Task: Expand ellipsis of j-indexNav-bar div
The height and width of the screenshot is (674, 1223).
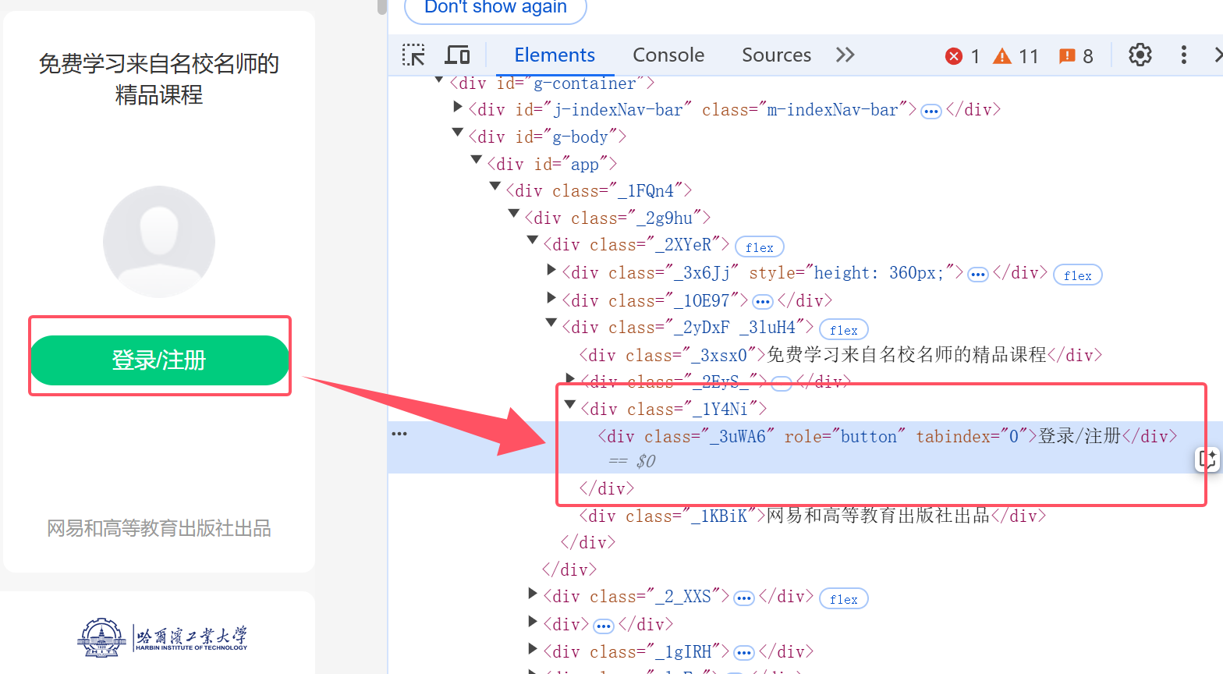Action: point(931,112)
